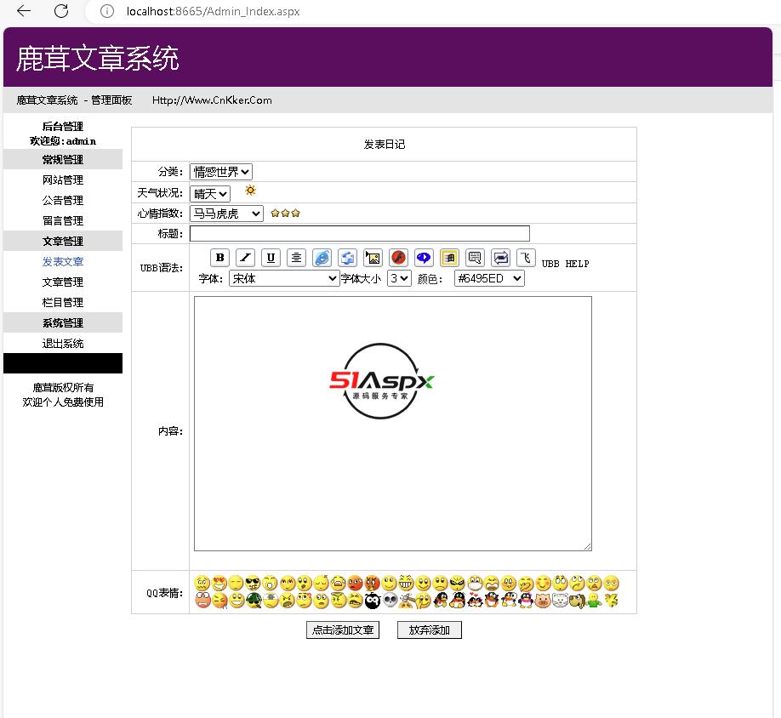Insert the face-mask QQ emoticon
Image resolution: width=781 pixels, height=718 pixels.
tap(475, 583)
